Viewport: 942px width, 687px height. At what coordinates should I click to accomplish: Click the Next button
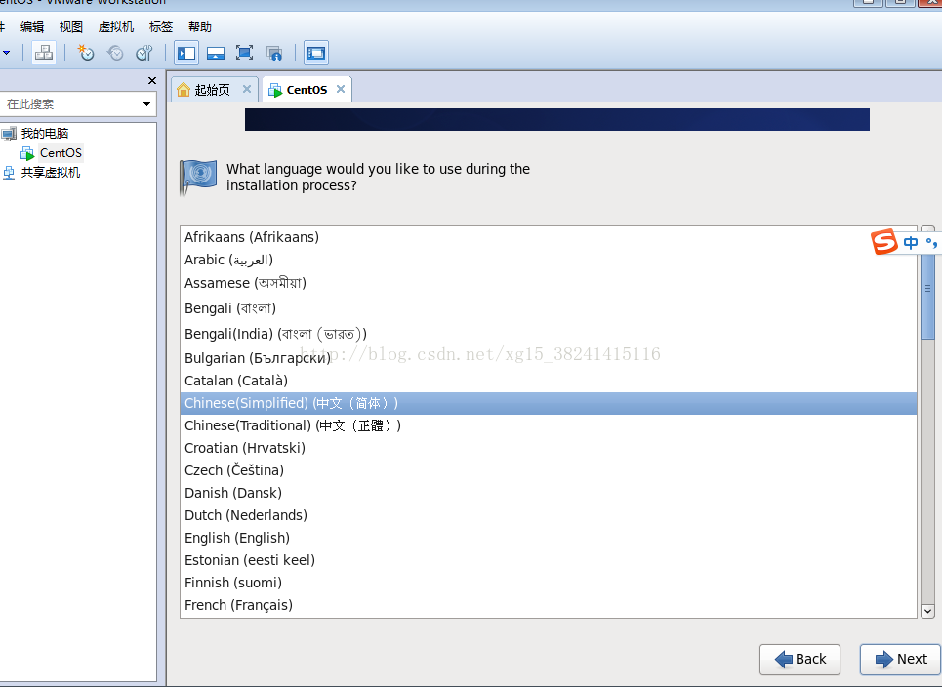tap(901, 660)
